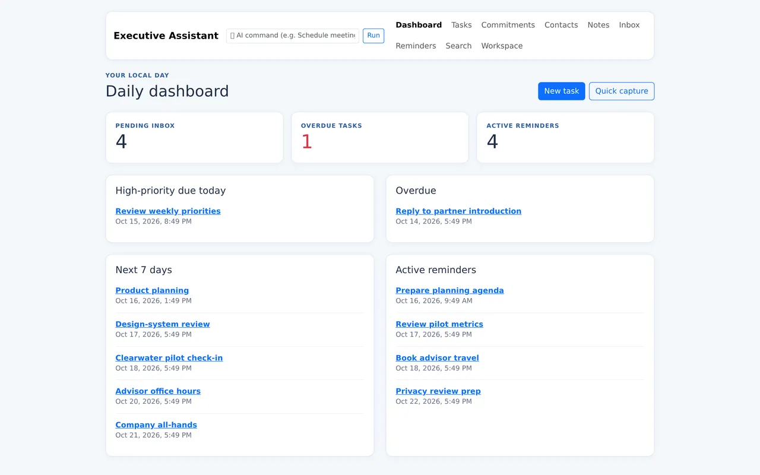
Task: Switch to the Contacts page
Action: point(561,25)
